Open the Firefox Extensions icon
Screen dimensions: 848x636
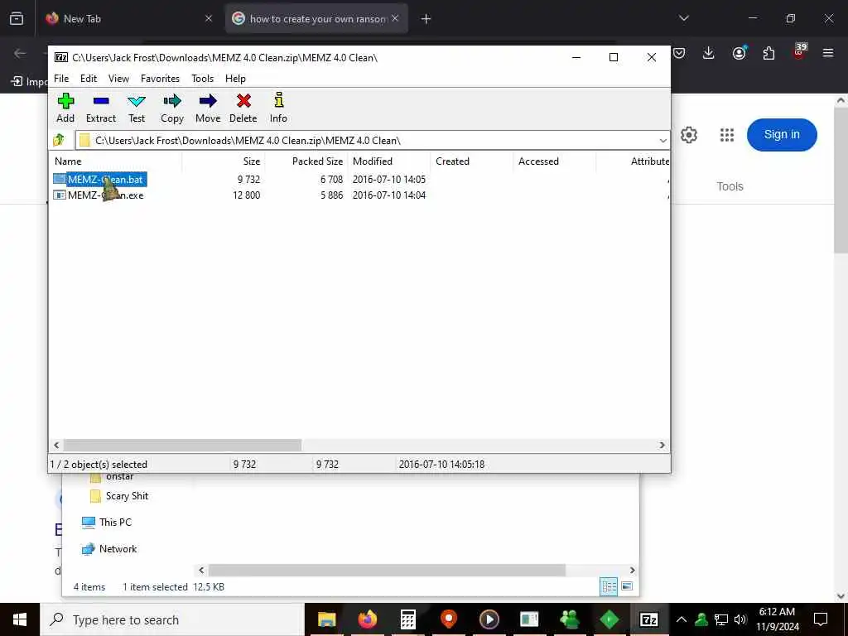[x=768, y=53]
